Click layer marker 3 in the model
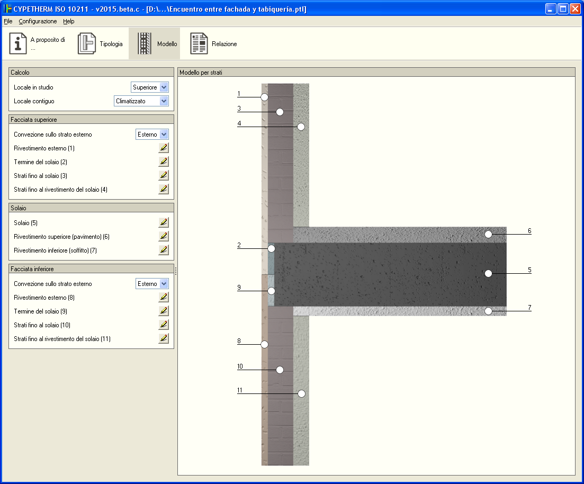The height and width of the screenshot is (484, 584). click(280, 112)
